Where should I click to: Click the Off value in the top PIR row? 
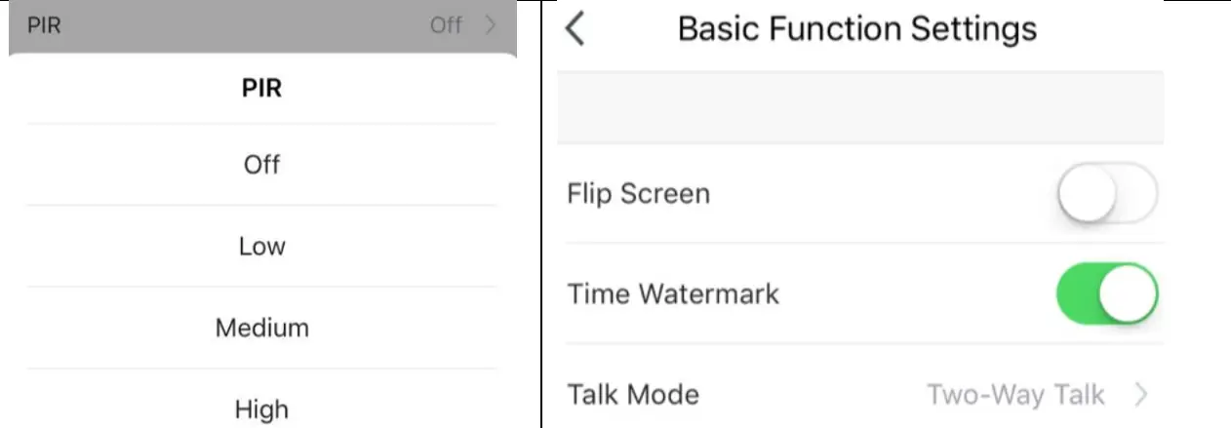click(x=446, y=25)
